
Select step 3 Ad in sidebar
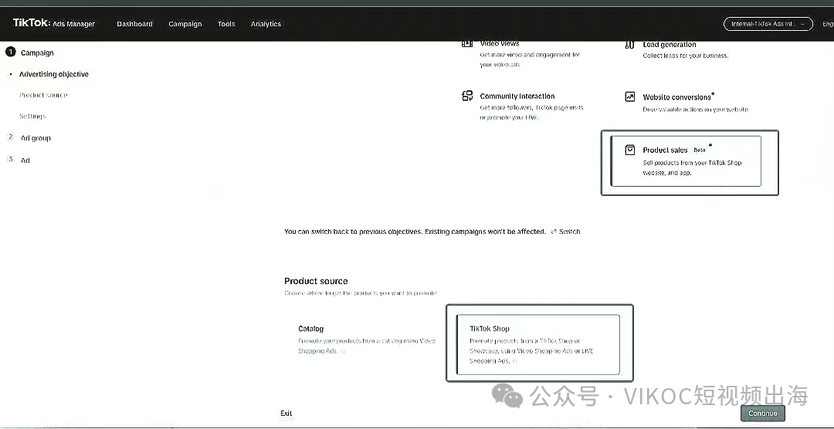pyautogui.click(x=18, y=160)
